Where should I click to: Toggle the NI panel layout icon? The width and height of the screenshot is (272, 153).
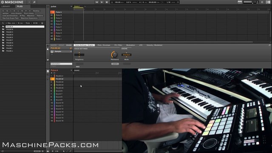coord(268,2)
